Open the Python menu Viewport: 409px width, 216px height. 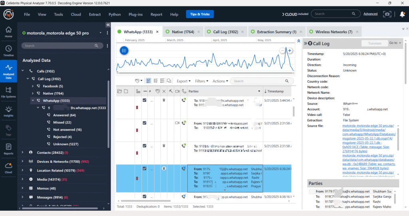[115, 14]
